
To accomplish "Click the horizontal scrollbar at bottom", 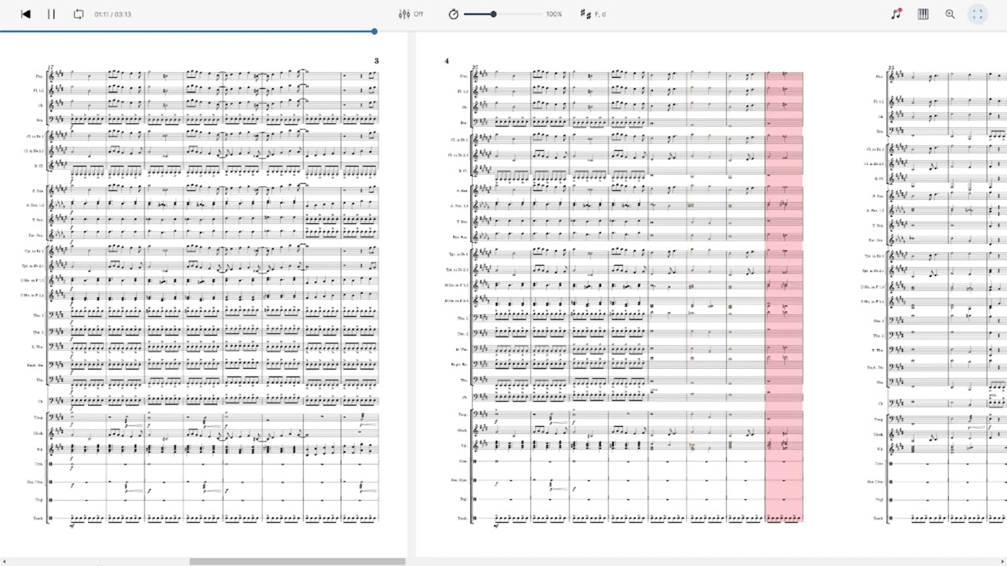I will [x=297, y=561].
